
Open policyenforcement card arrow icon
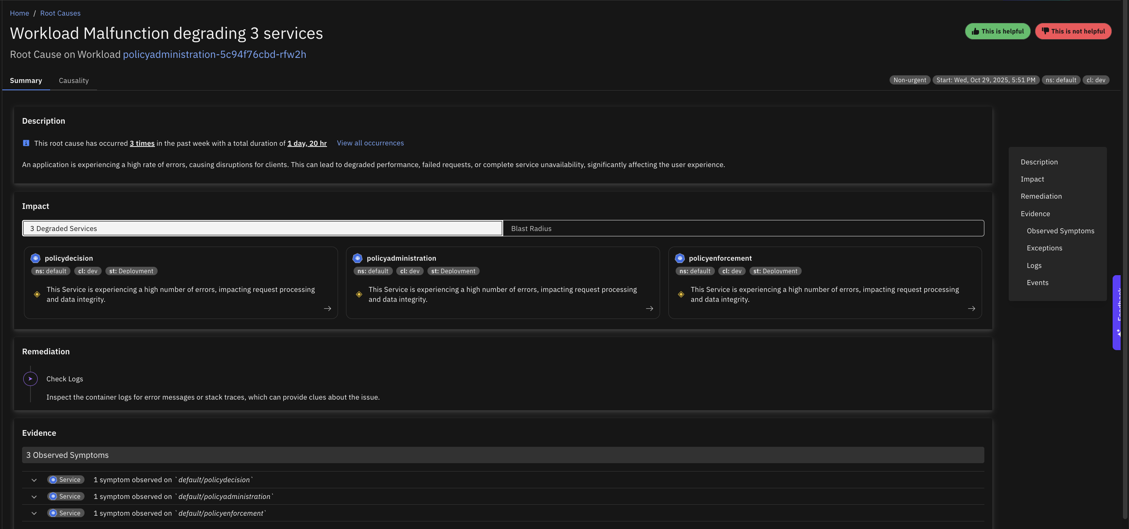(971, 309)
